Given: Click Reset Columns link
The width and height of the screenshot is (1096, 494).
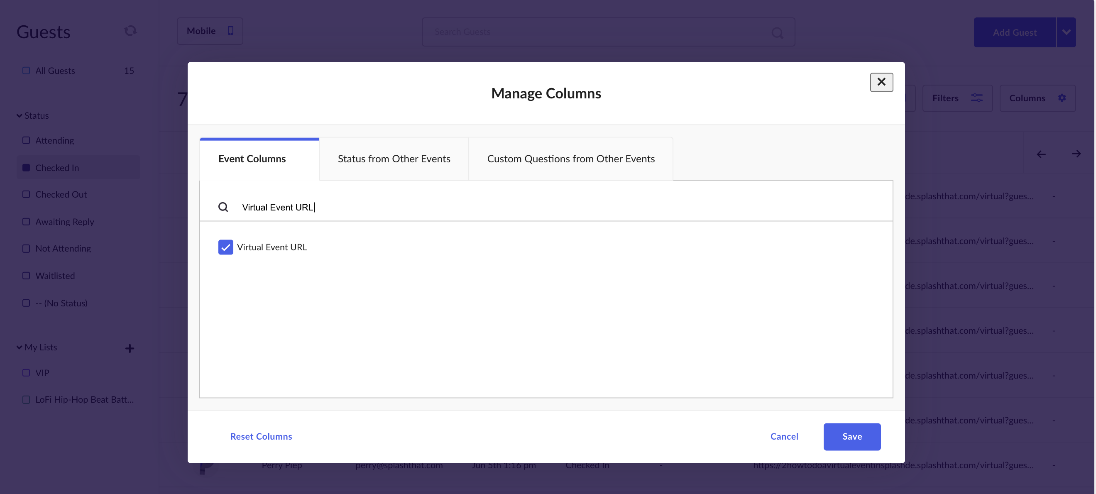Looking at the screenshot, I should coord(261,437).
